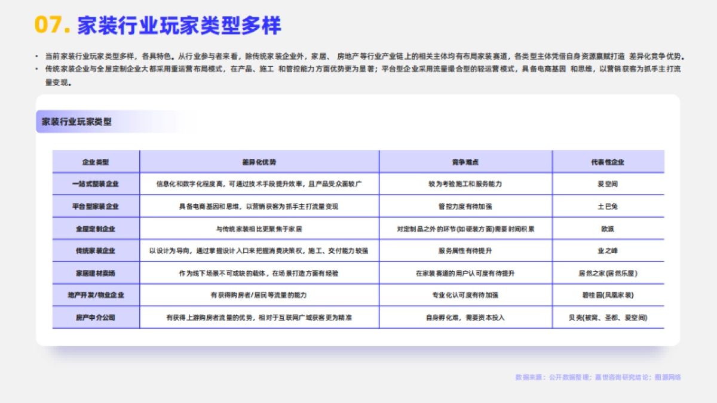The width and height of the screenshot is (717, 403).
Task: Click the 平台型家装企业 row label
Action: pyautogui.click(x=97, y=206)
